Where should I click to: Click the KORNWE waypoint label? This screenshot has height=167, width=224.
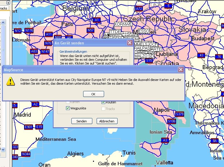coord(123,24)
